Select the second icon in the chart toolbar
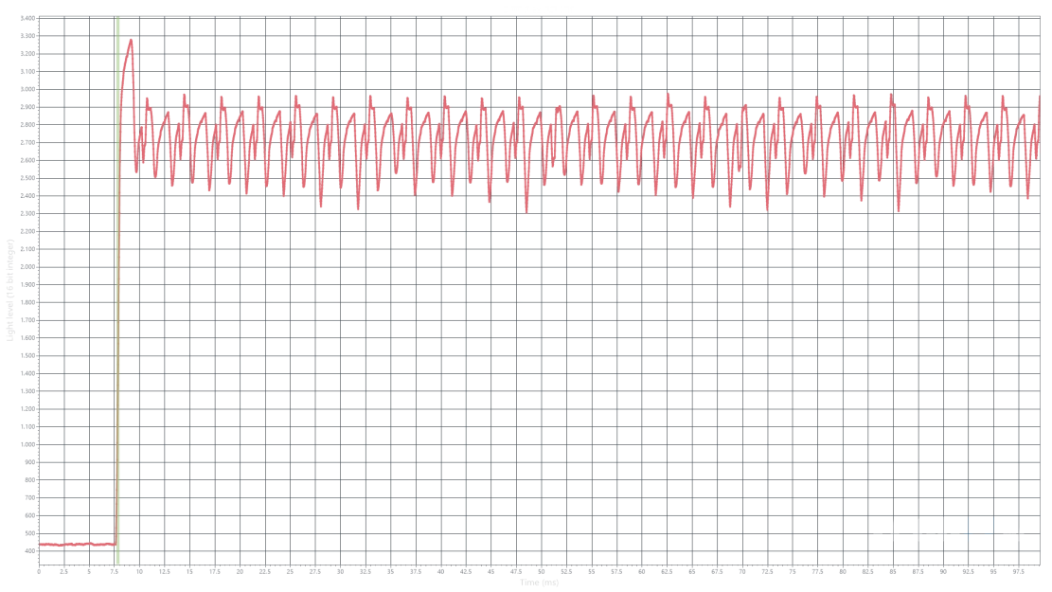 917,534
